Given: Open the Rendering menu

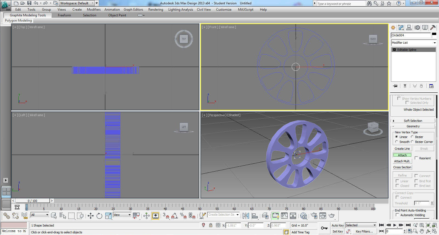Looking at the screenshot, I should click(155, 10).
